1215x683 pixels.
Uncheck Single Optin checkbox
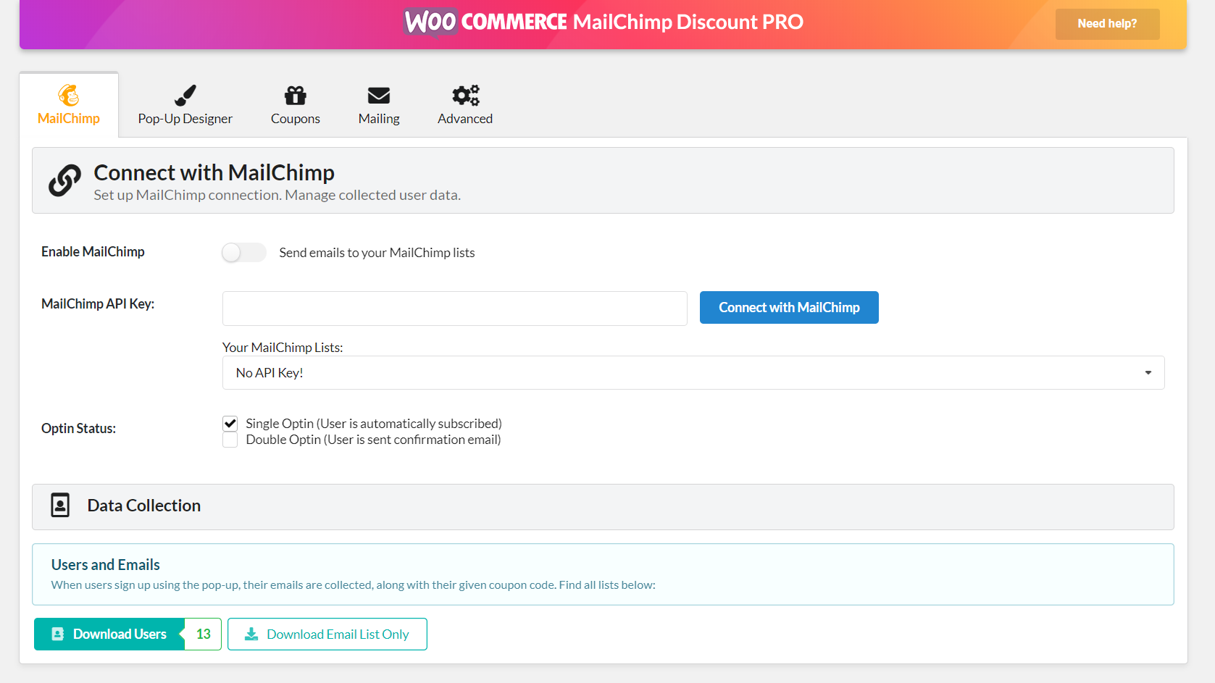pos(230,424)
